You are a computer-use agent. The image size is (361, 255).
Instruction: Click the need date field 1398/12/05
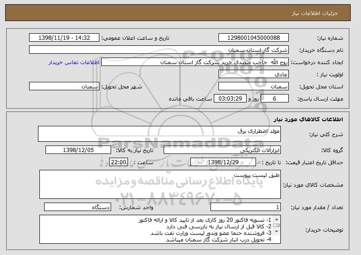(x=78, y=150)
